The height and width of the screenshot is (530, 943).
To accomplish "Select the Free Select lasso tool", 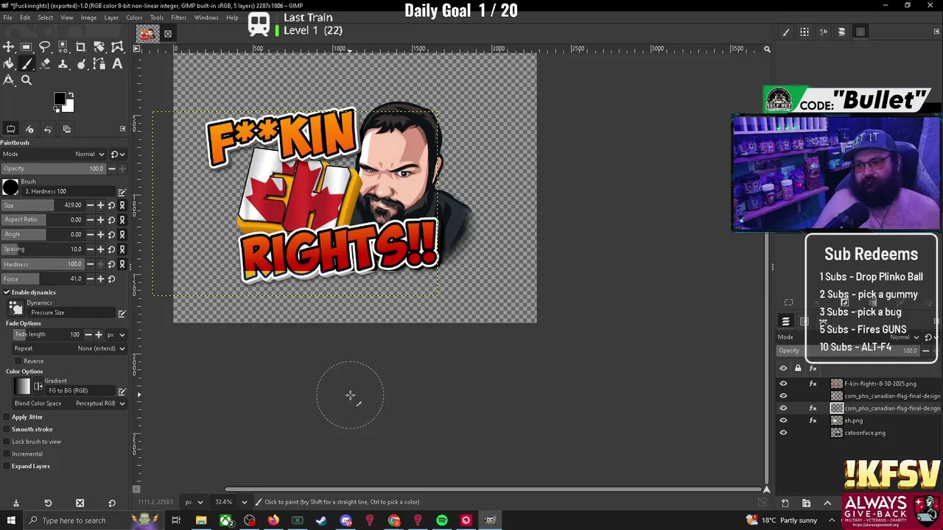I will tap(44, 47).
